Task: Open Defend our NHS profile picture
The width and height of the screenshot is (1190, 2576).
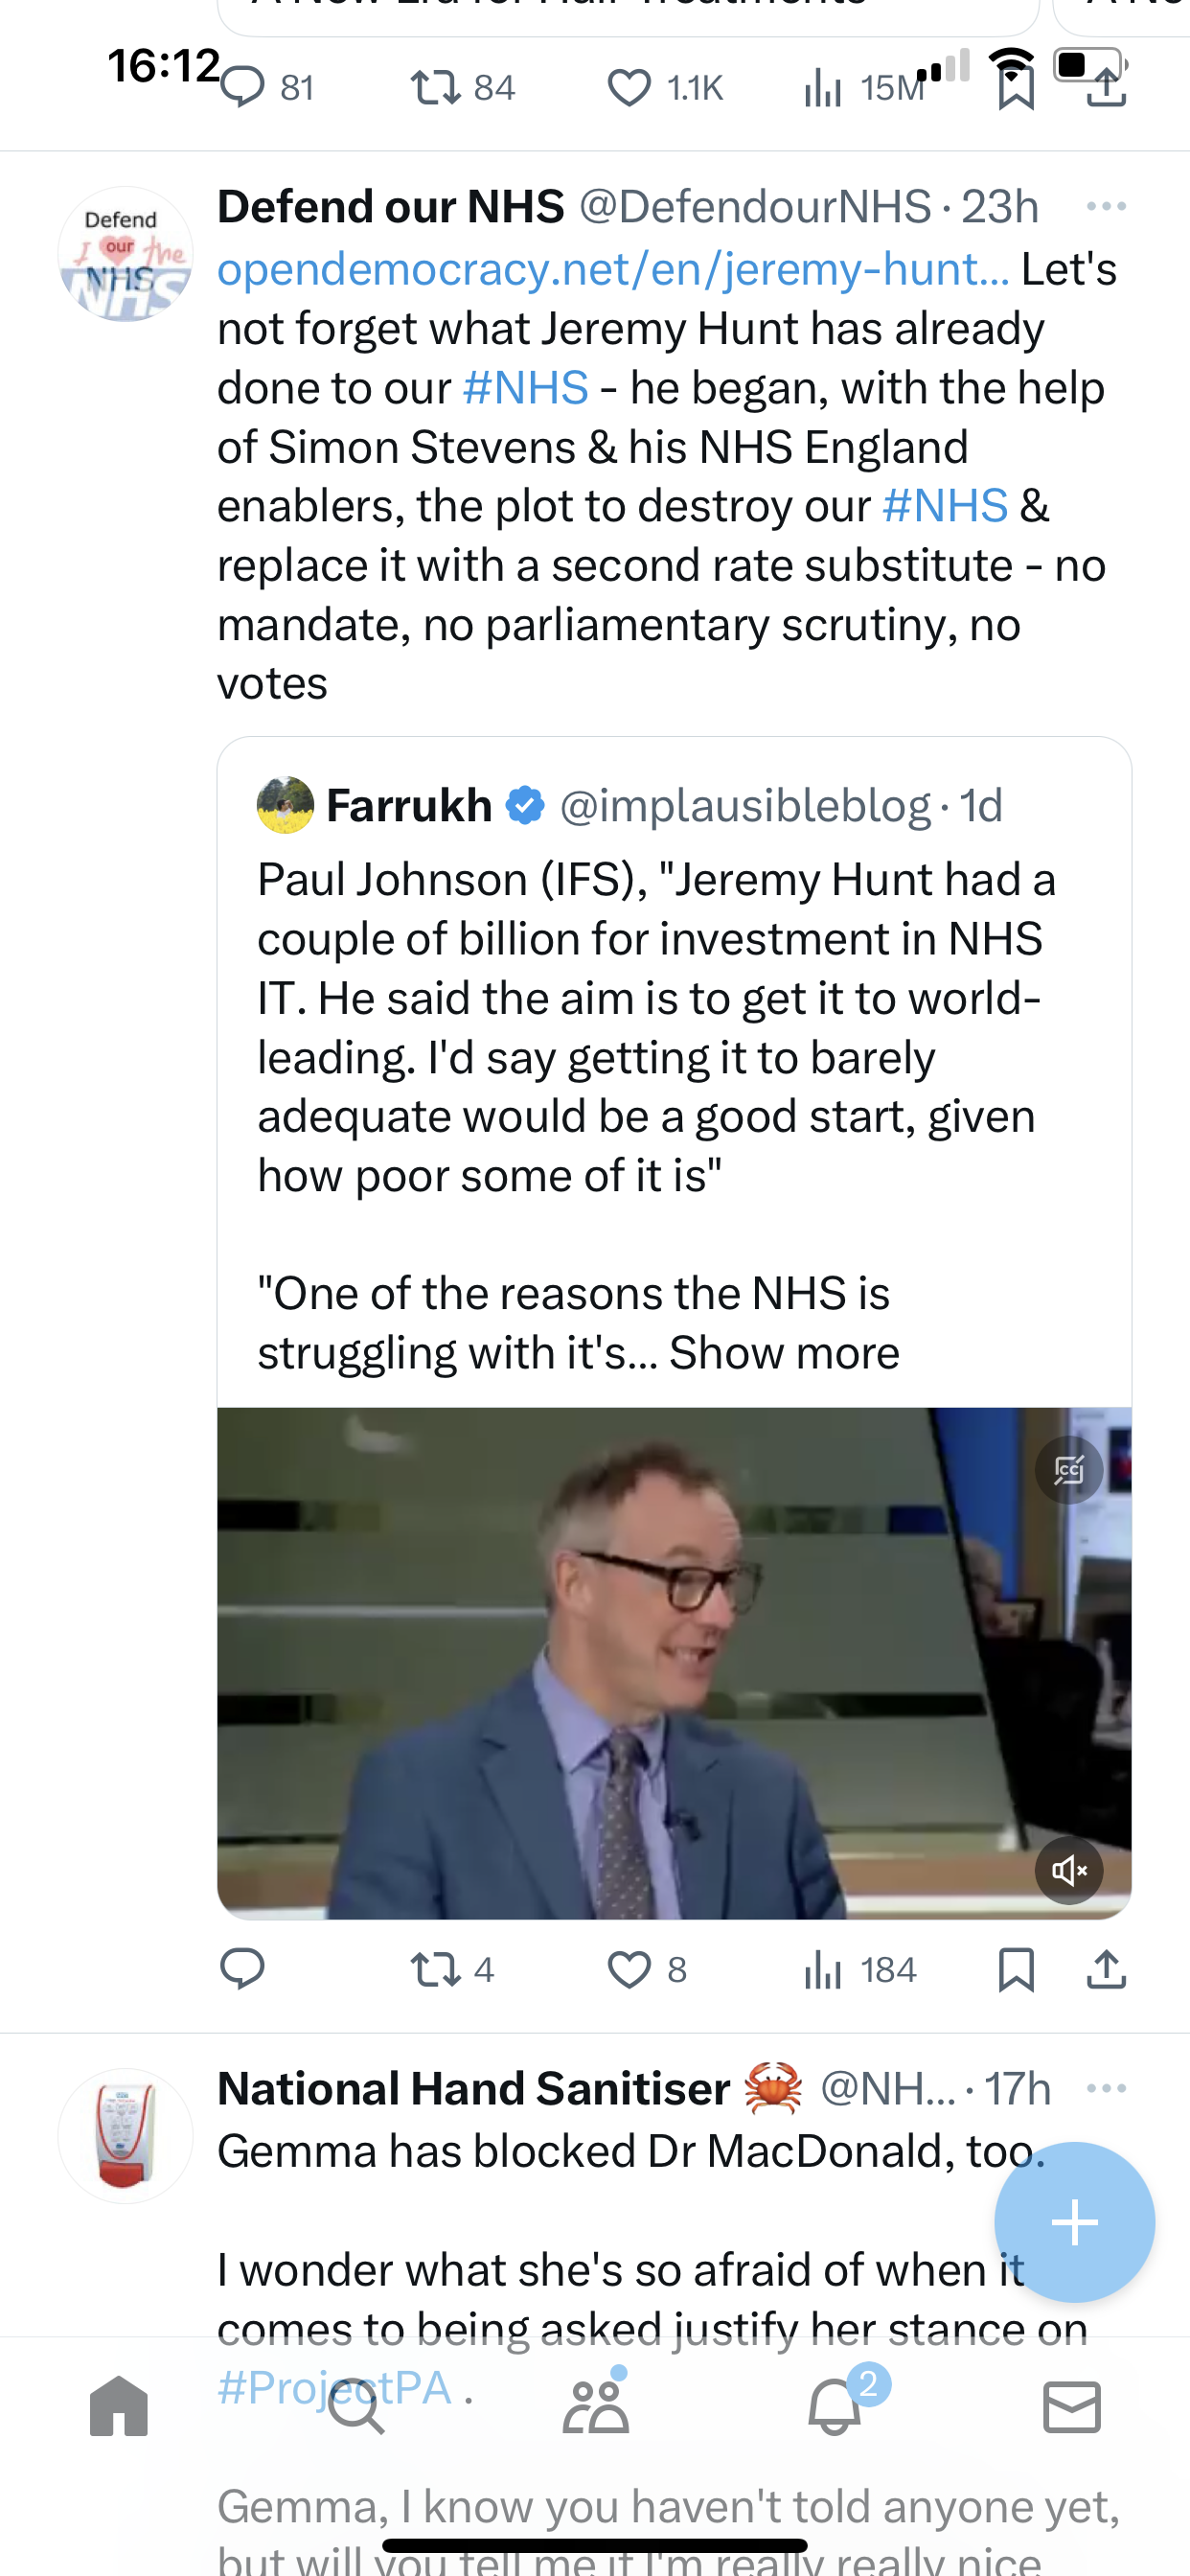Action: coord(125,254)
